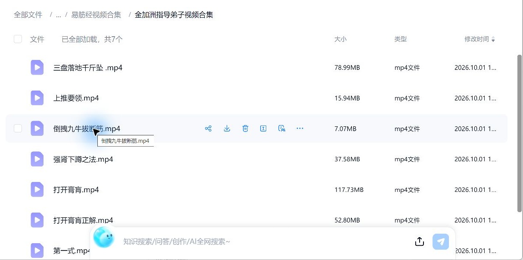Rename 倒拽九牛拔断筋.mp4 with the rename icon
The width and height of the screenshot is (523, 260).
click(x=263, y=128)
